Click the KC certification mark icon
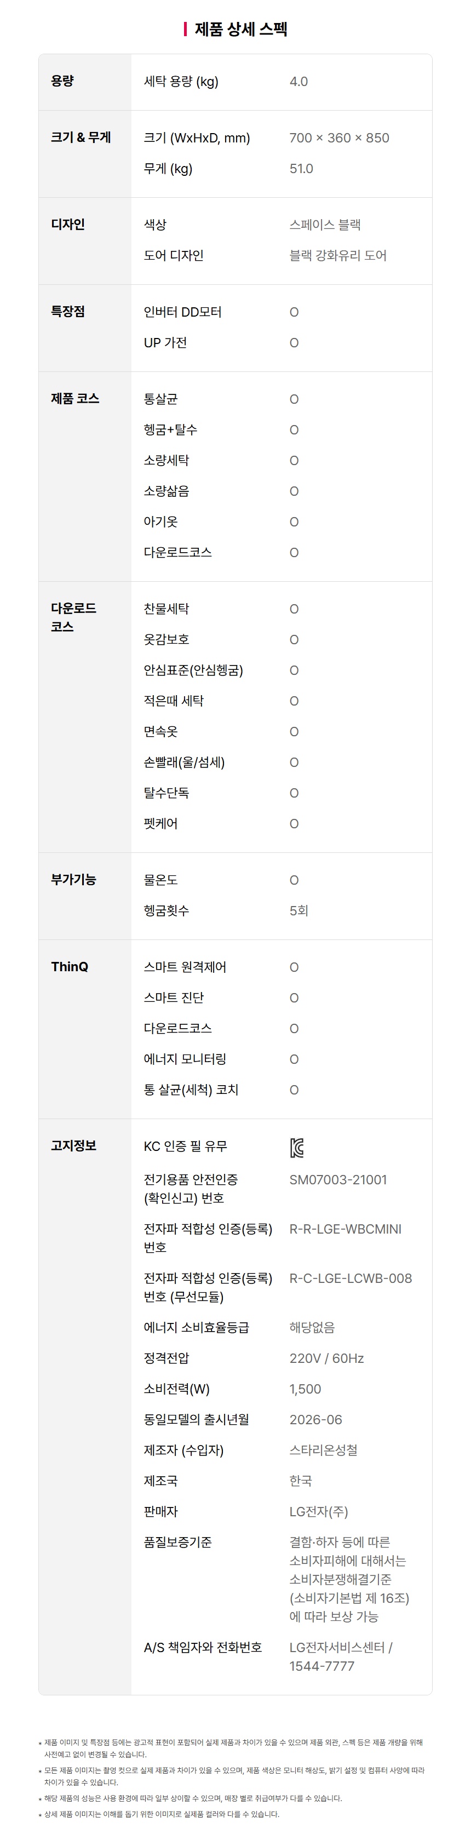471x1840 pixels. (297, 1148)
